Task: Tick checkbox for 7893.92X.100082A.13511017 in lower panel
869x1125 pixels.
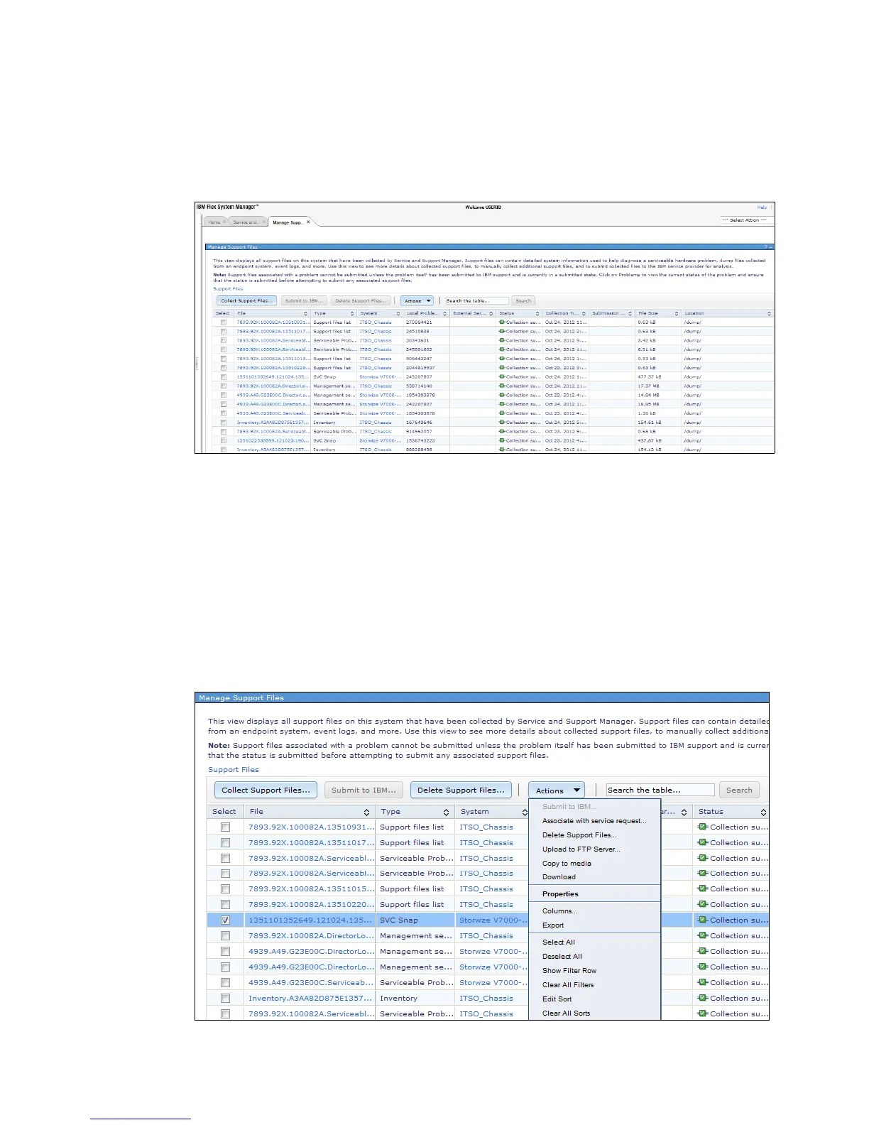Action: pos(225,842)
